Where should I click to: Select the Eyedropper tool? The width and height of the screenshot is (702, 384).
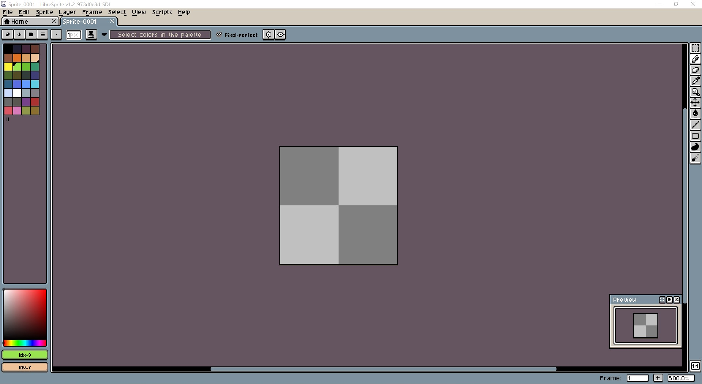pyautogui.click(x=695, y=81)
